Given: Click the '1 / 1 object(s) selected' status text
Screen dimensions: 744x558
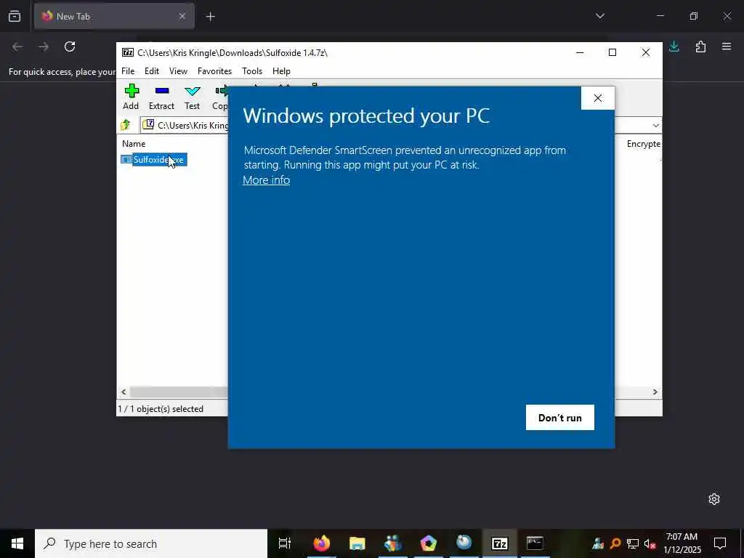Looking at the screenshot, I should pyautogui.click(x=161, y=409).
